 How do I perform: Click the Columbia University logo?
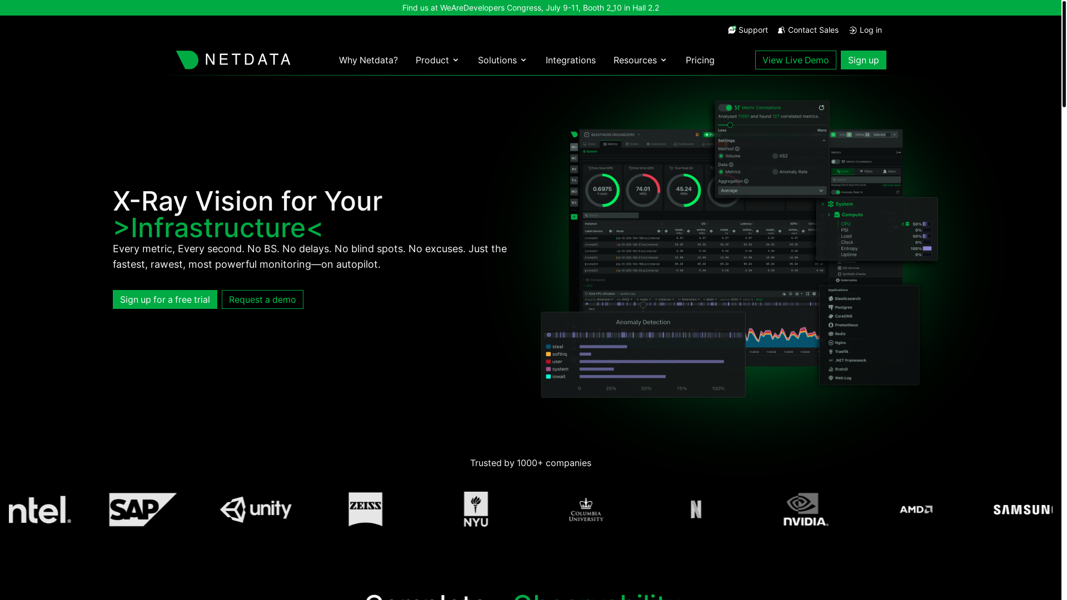(586, 509)
